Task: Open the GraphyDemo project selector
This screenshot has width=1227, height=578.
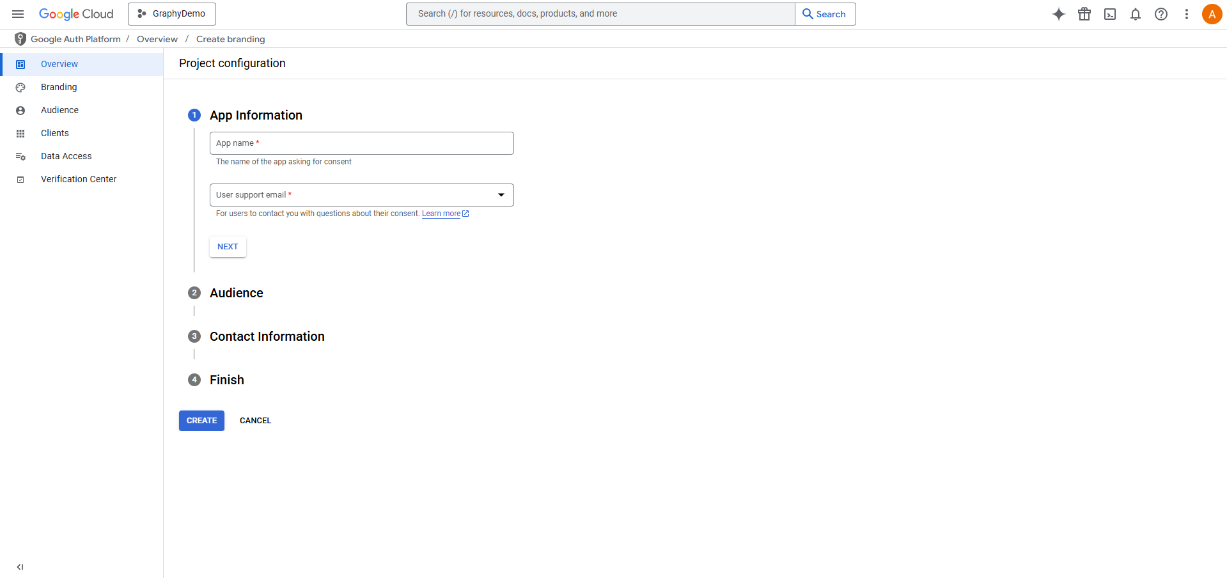Action: point(171,14)
